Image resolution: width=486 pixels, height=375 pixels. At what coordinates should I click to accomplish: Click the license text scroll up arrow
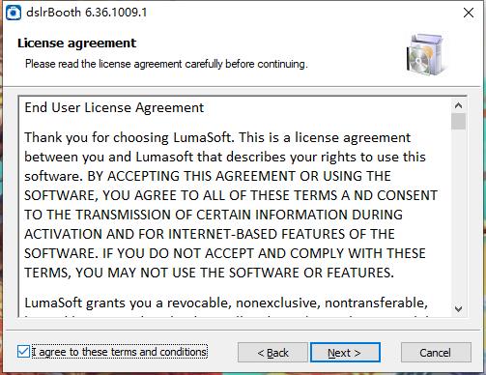tap(458, 105)
